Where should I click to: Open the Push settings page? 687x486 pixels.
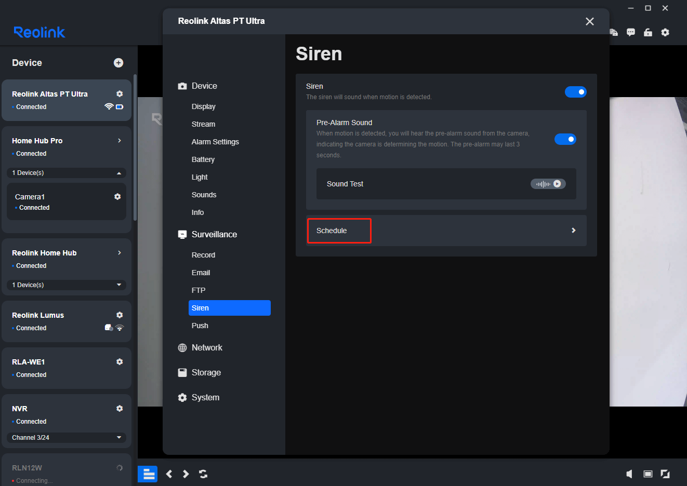tap(200, 326)
